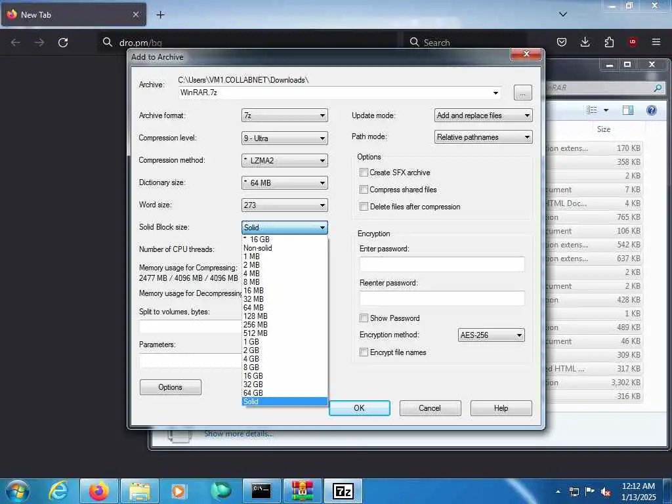
Task: Go forward in Firefox
Action: pos(39,43)
